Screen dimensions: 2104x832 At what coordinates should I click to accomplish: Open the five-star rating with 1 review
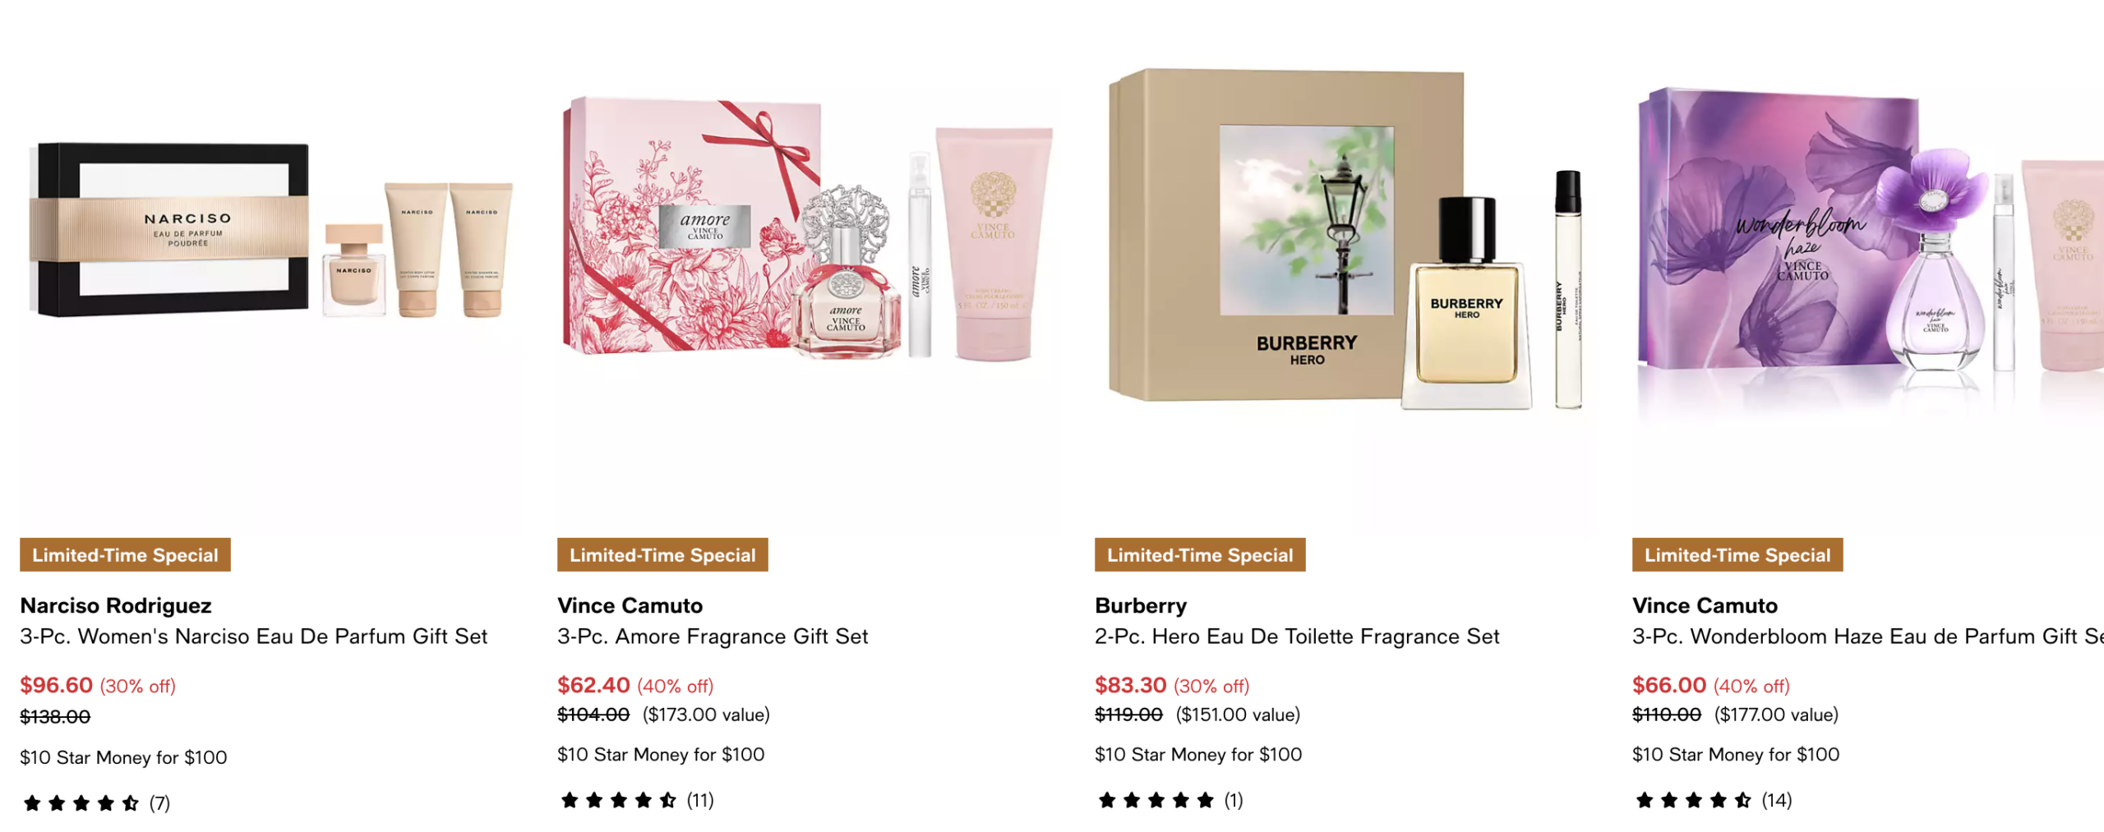pyautogui.click(x=1170, y=800)
